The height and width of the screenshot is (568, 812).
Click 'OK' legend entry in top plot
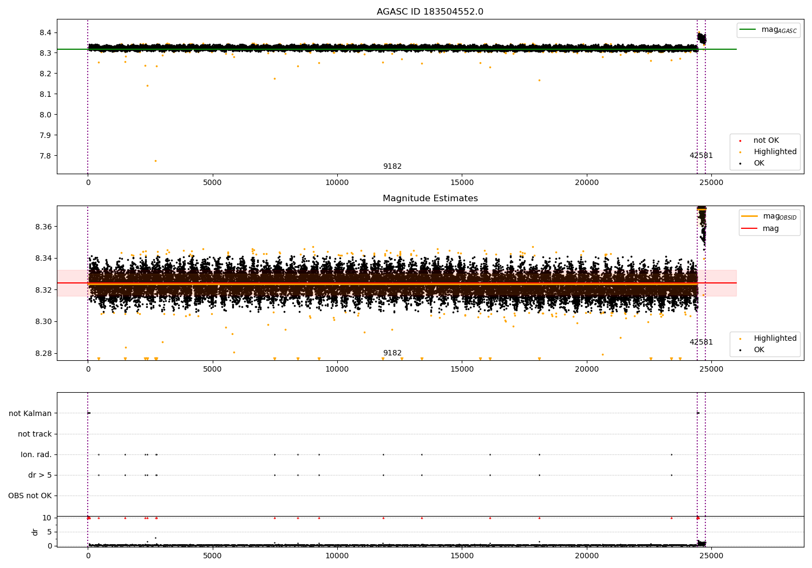click(x=759, y=163)
